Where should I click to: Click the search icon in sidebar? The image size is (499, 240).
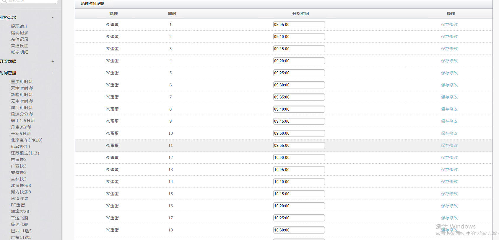4,1
